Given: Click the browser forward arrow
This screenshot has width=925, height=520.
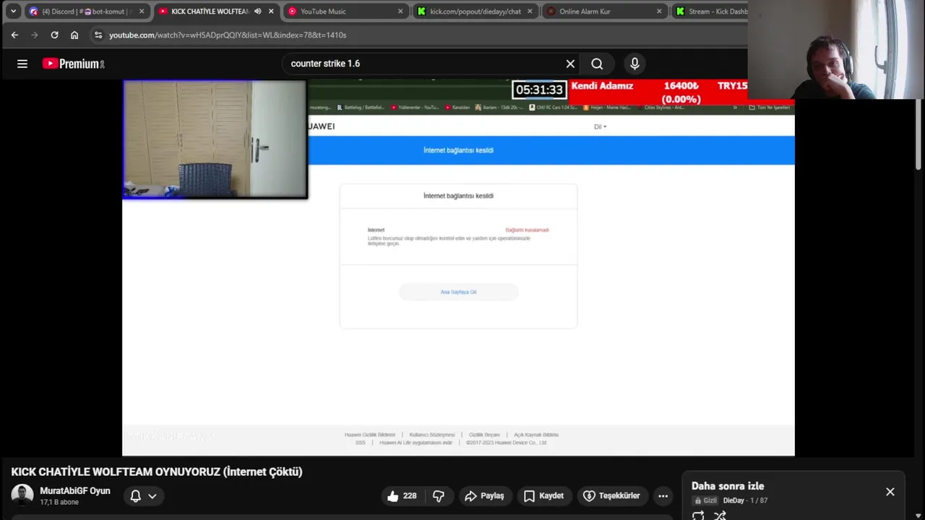Looking at the screenshot, I should tap(34, 35).
